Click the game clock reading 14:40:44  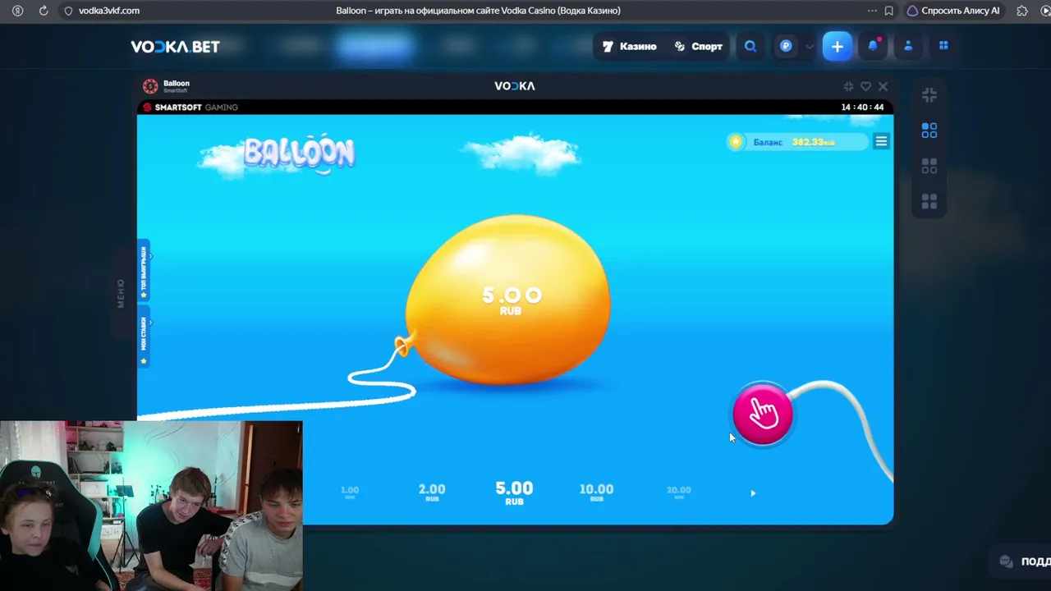pyautogui.click(x=862, y=108)
